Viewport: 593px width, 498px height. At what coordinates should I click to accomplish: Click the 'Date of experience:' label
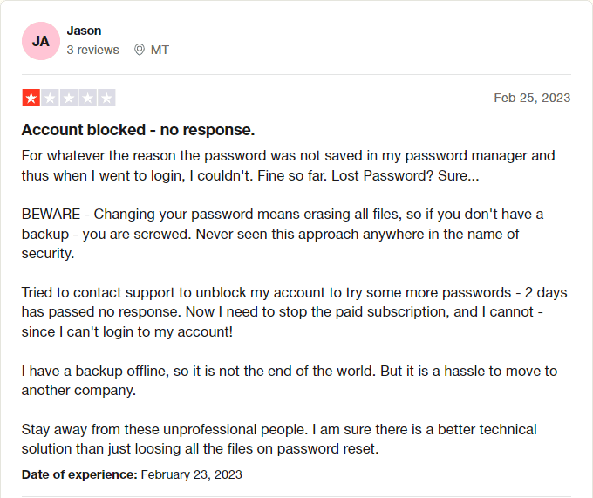79,474
